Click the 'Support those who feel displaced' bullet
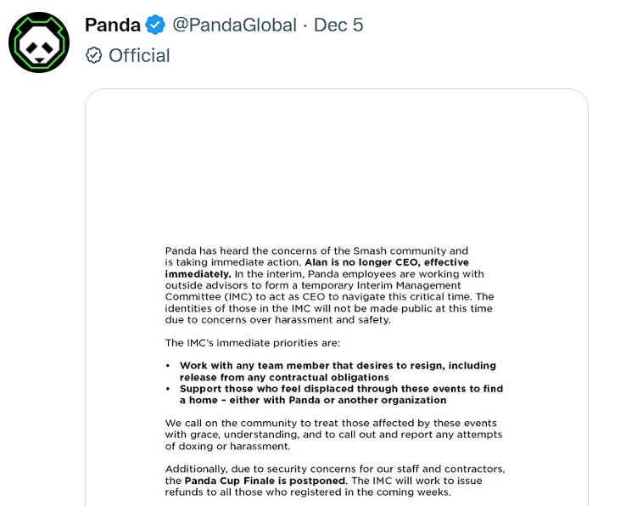This screenshot has height=506, width=637. pyautogui.click(x=341, y=394)
